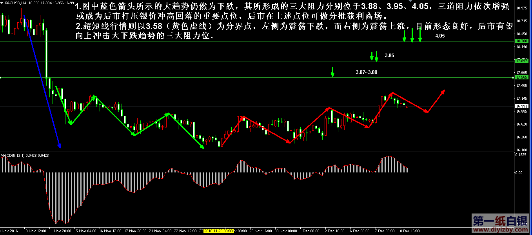Select the 18.300 green price tag
Image resolution: width=532 pixels, height=235 pixels.
click(521, 41)
